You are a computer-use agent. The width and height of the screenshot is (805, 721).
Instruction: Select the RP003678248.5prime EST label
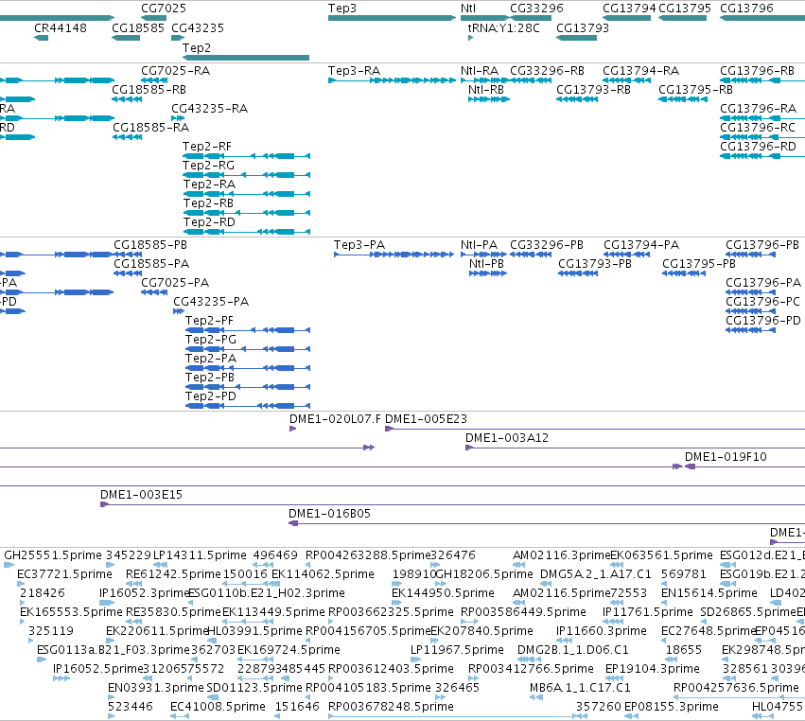click(392, 707)
